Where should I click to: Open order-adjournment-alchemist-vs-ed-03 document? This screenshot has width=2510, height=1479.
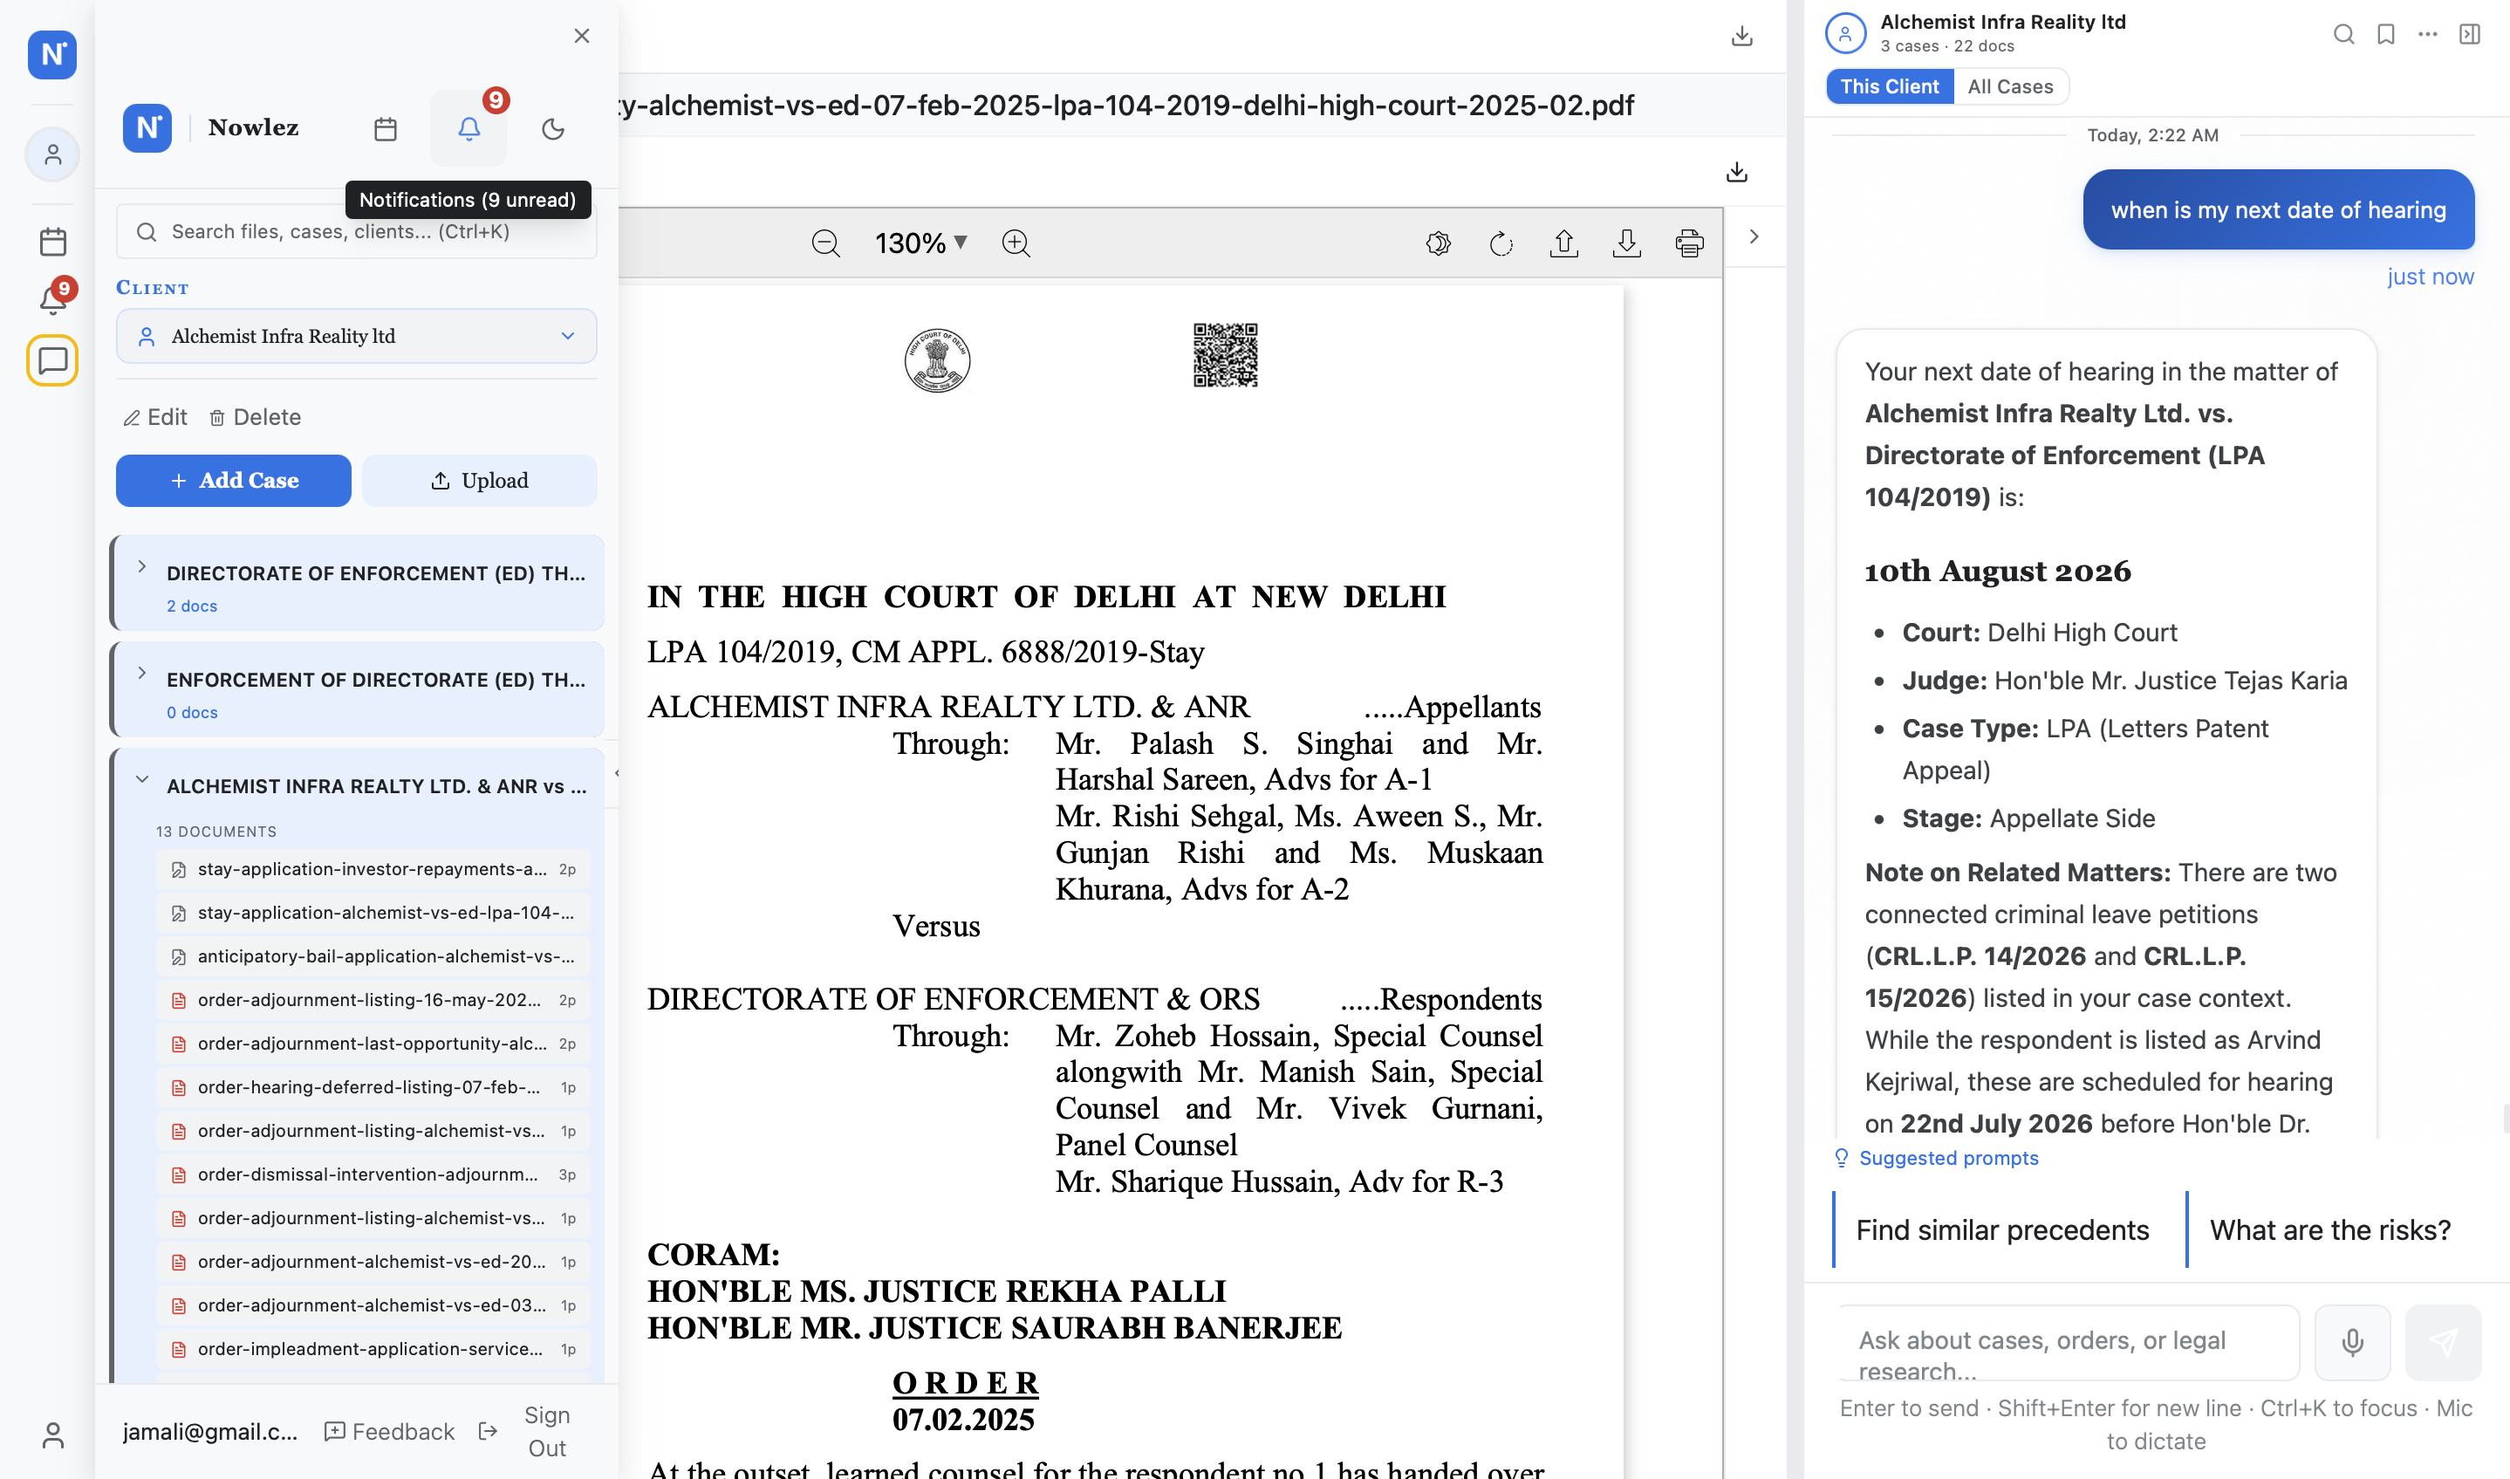coord(373,1305)
